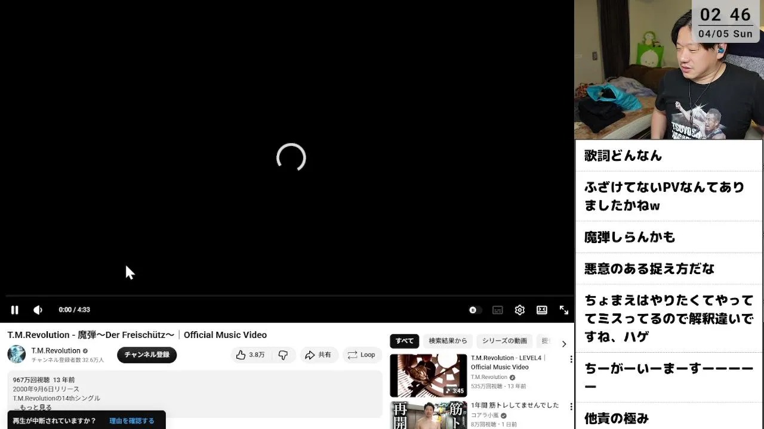Open 1年間 筋トレしてませんでした video title

coord(515,405)
